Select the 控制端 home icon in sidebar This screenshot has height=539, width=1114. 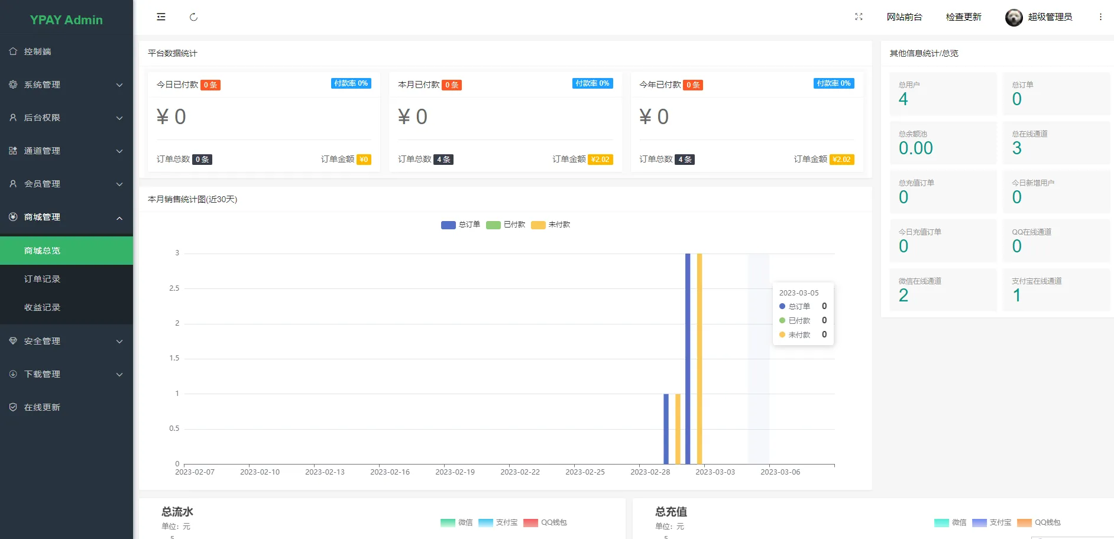(13, 51)
